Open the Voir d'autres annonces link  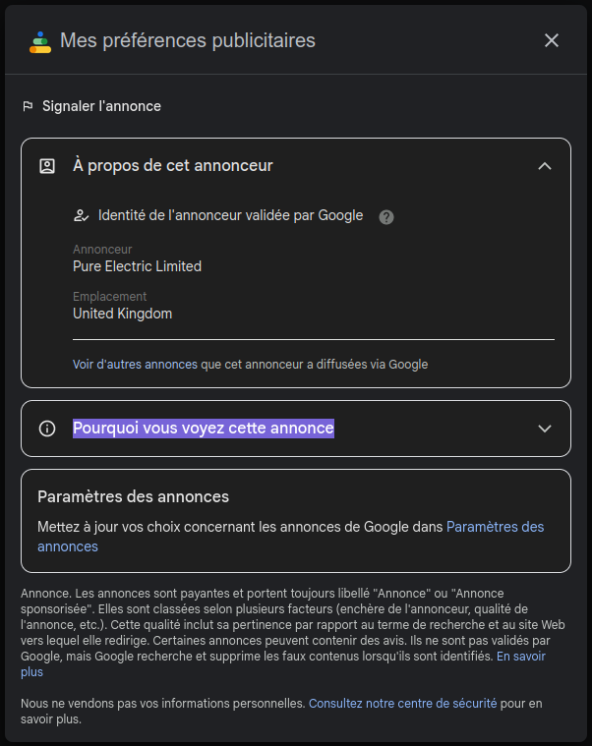[x=135, y=365]
